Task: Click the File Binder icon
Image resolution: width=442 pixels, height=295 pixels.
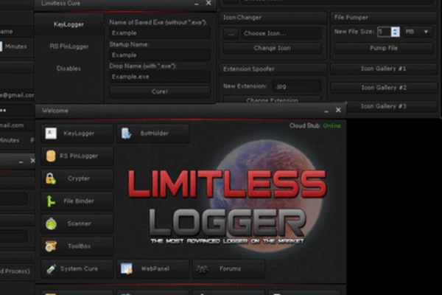Action: point(51,201)
